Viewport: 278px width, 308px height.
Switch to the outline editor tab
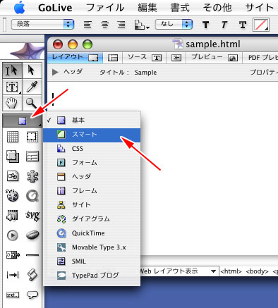pyautogui.click(x=176, y=58)
